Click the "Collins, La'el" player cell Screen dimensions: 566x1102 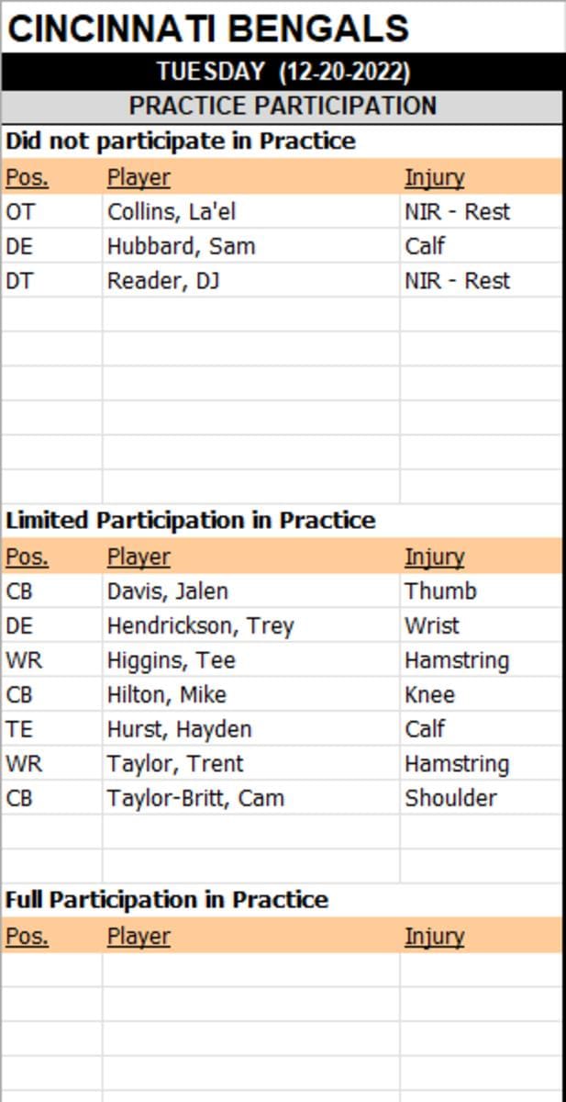[172, 211]
